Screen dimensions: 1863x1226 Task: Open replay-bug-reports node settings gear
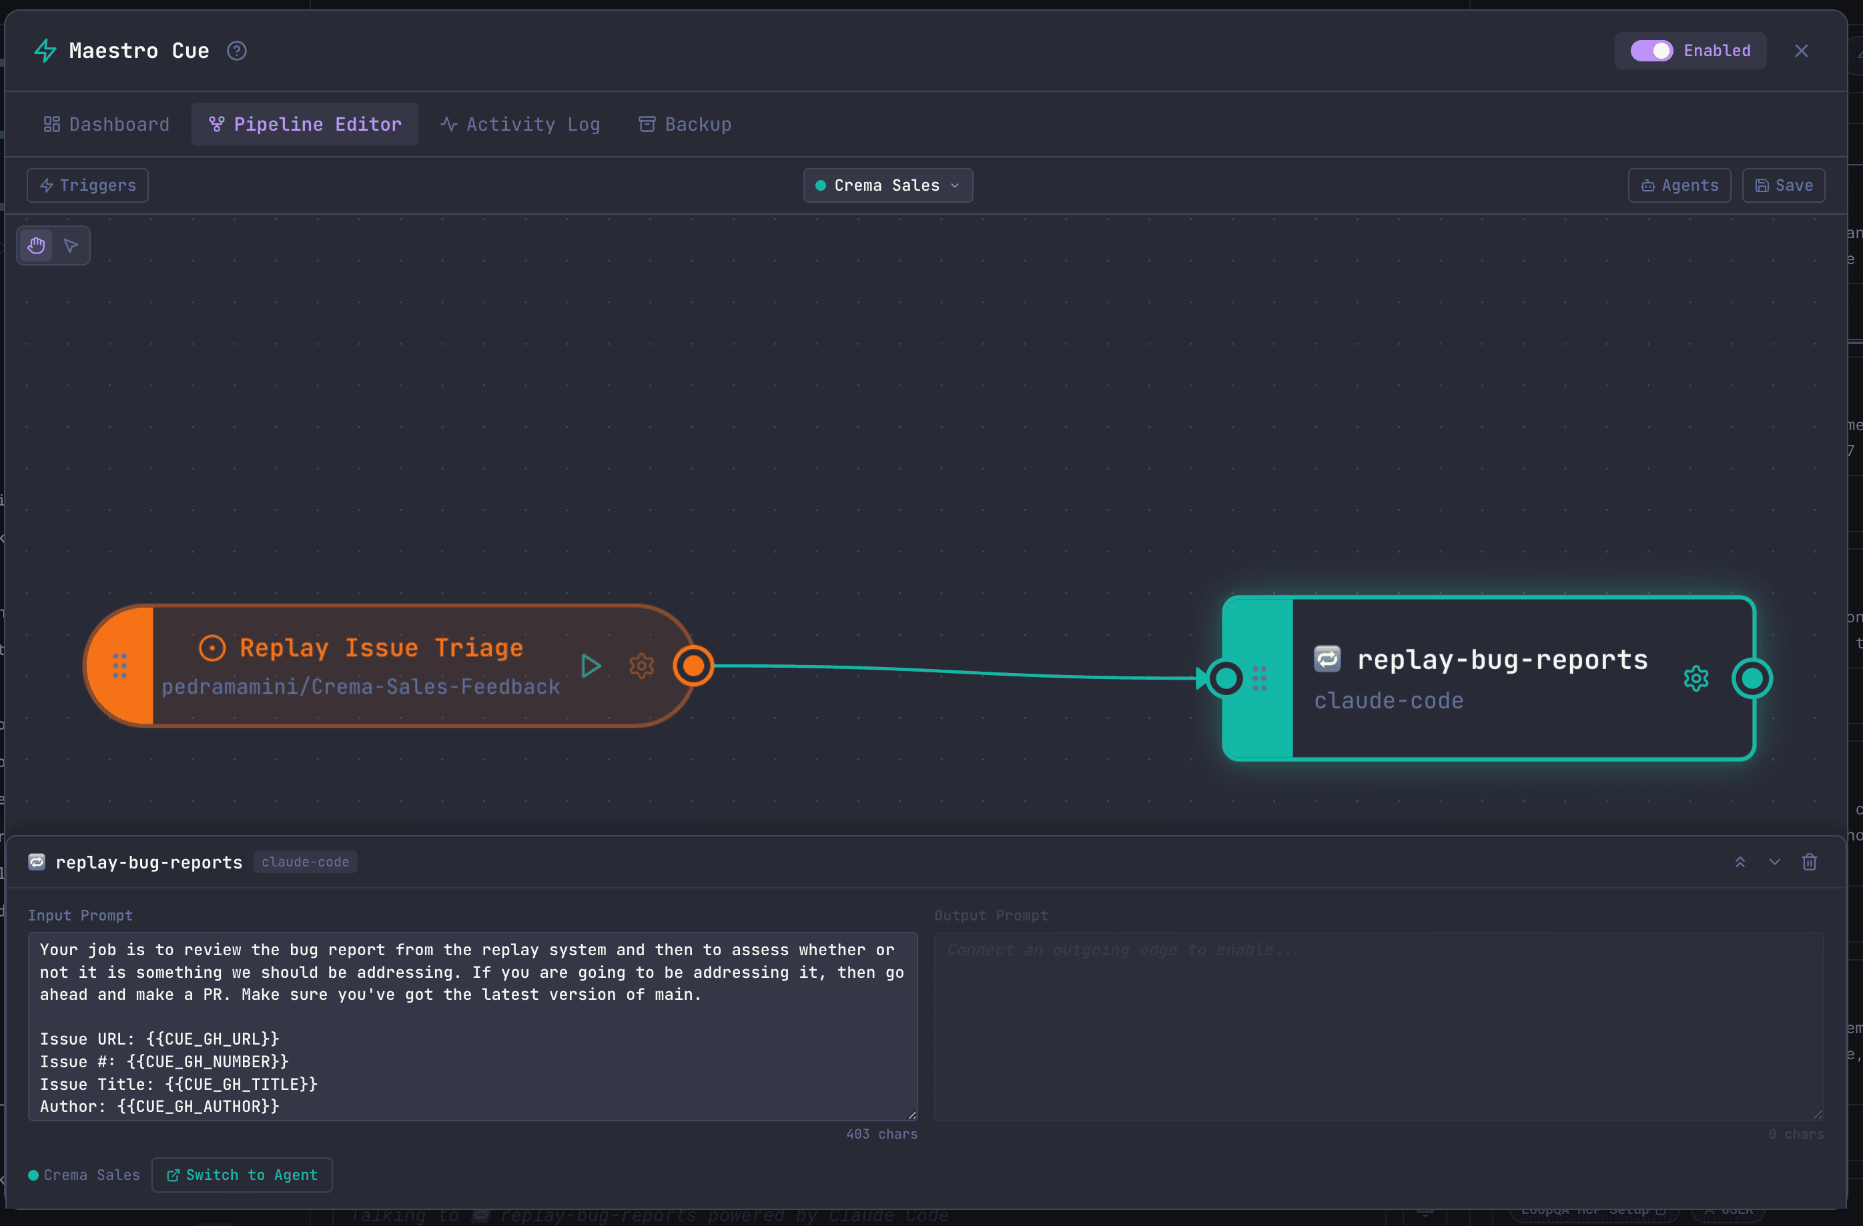1696,678
